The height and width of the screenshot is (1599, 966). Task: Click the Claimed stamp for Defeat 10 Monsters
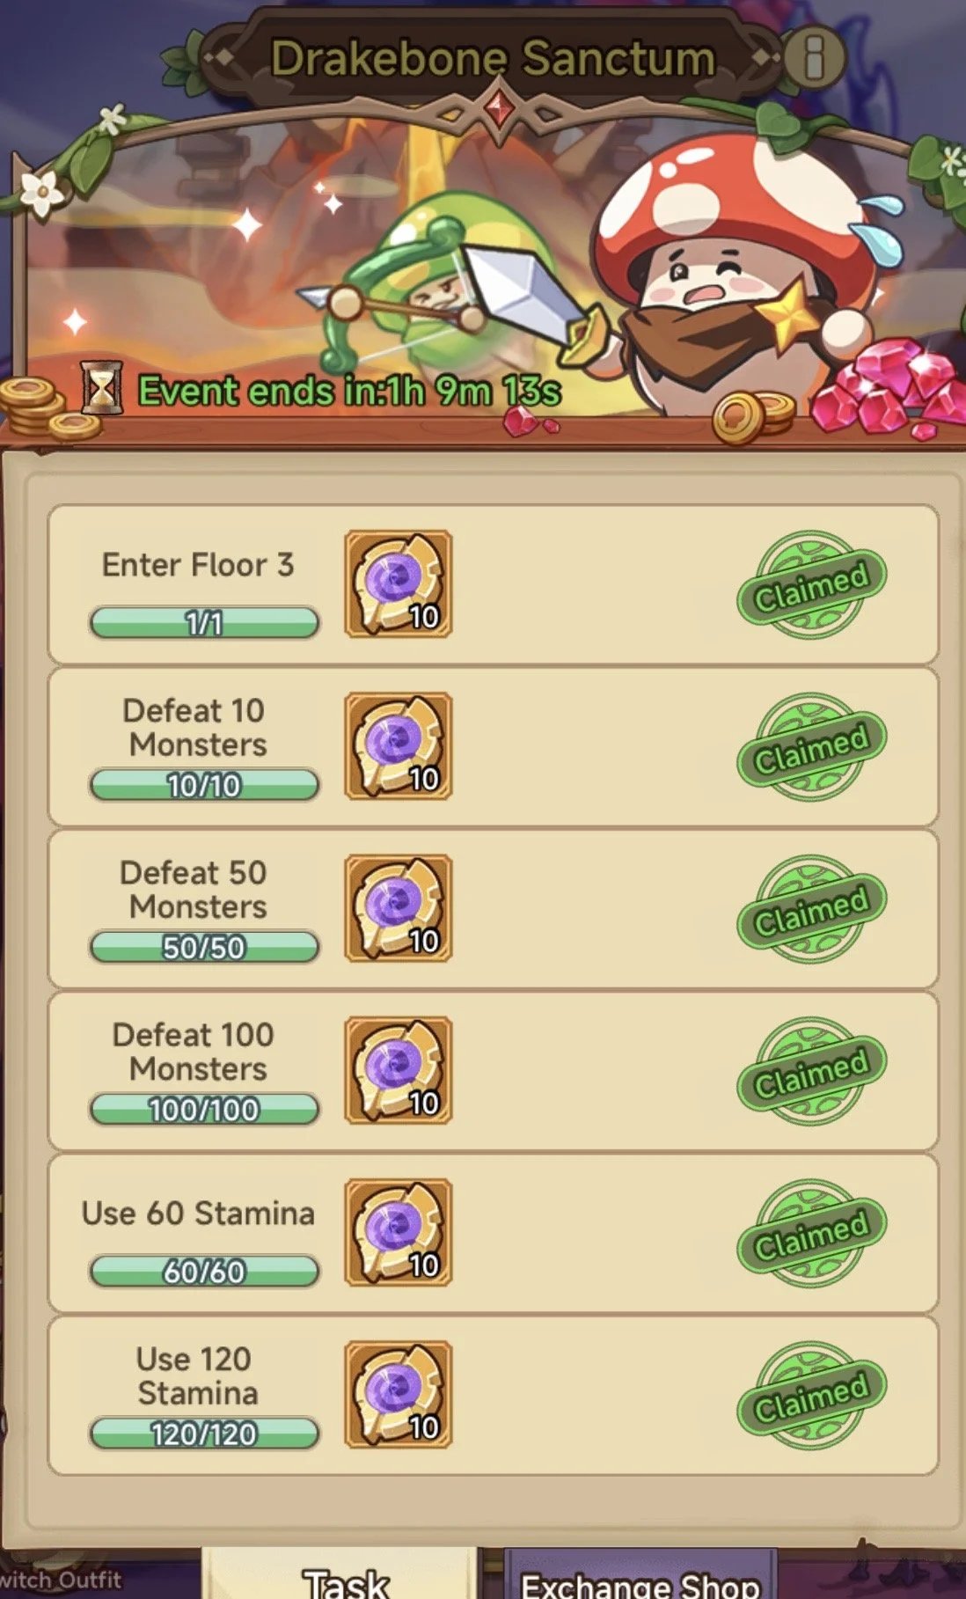pos(811,747)
